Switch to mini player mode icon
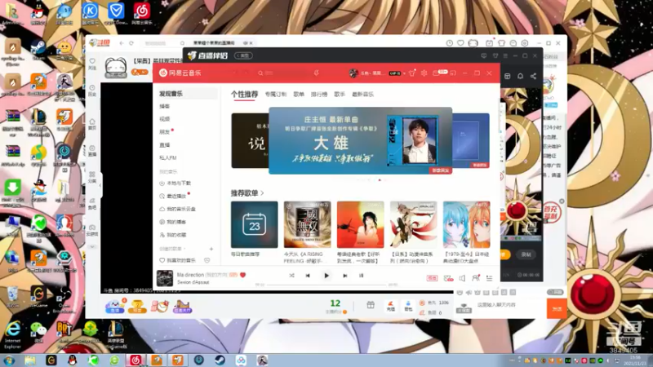This screenshot has height=367, width=653. click(453, 73)
